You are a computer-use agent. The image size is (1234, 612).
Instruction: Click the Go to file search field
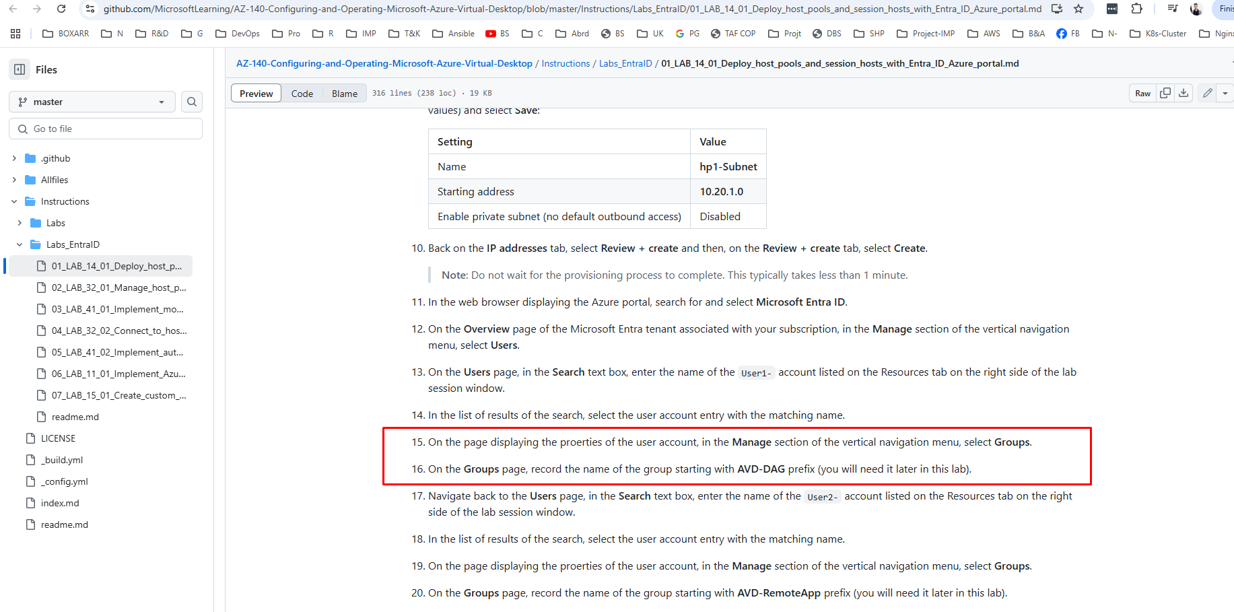coord(106,129)
